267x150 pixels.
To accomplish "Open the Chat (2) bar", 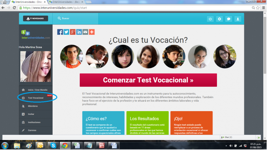I will pos(237,137).
